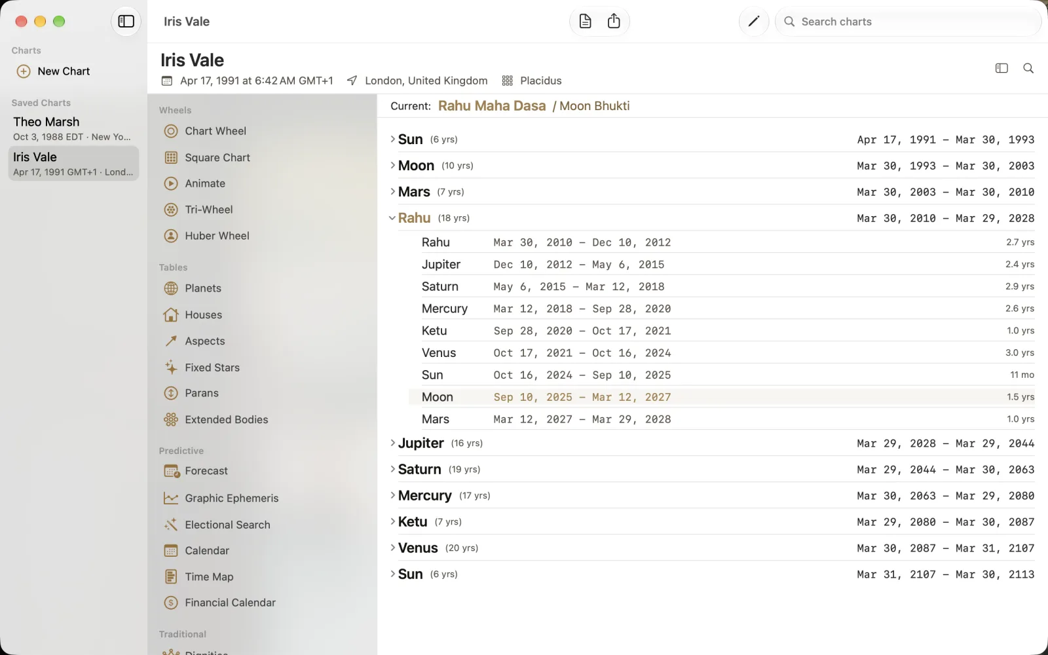Image resolution: width=1048 pixels, height=655 pixels.
Task: Collapse the Rahu dasa period
Action: pyautogui.click(x=392, y=218)
